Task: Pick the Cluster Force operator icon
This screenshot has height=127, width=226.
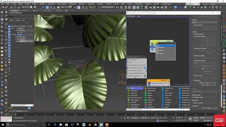Action: (x=163, y=88)
